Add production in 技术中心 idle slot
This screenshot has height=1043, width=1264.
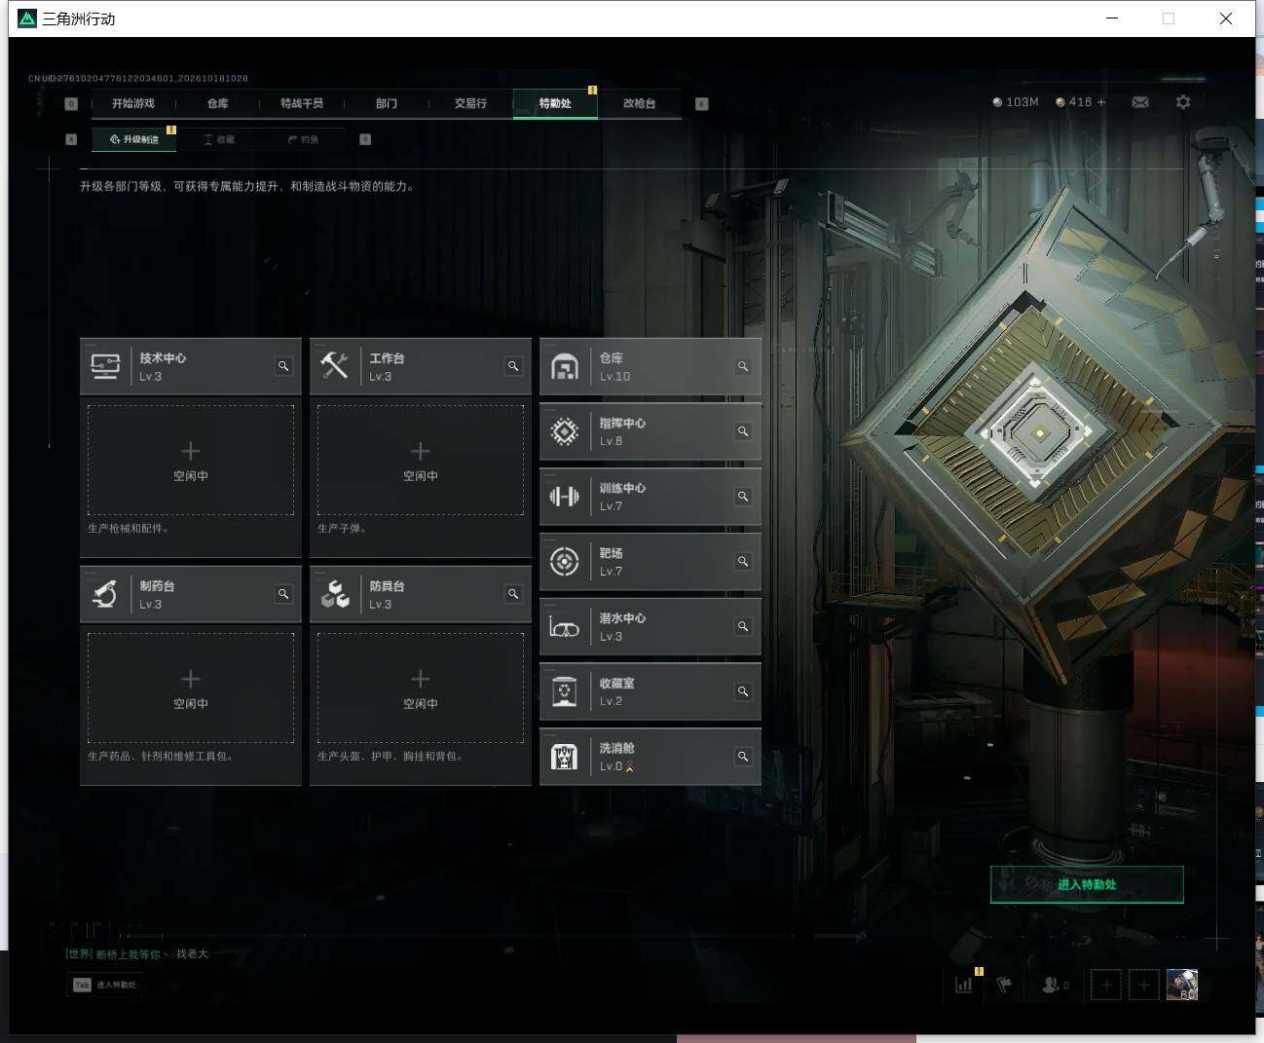coord(191,460)
